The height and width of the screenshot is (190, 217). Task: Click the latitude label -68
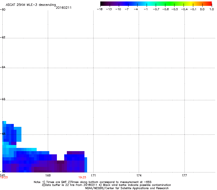coord(3,134)
